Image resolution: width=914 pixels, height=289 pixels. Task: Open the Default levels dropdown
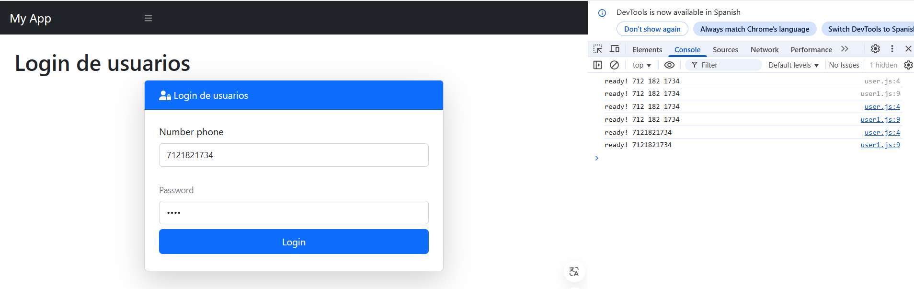(x=793, y=65)
